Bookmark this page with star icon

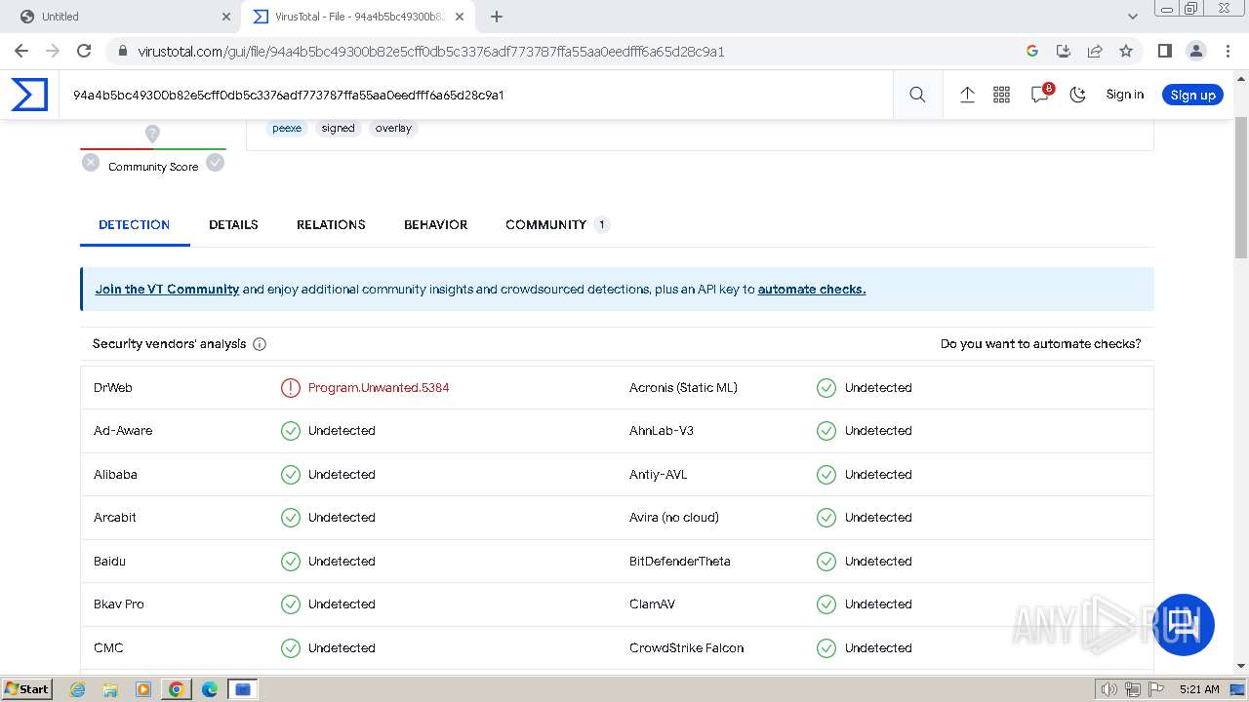click(x=1126, y=51)
